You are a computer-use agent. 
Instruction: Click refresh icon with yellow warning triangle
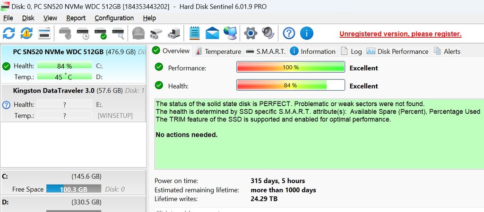[x=26, y=33]
